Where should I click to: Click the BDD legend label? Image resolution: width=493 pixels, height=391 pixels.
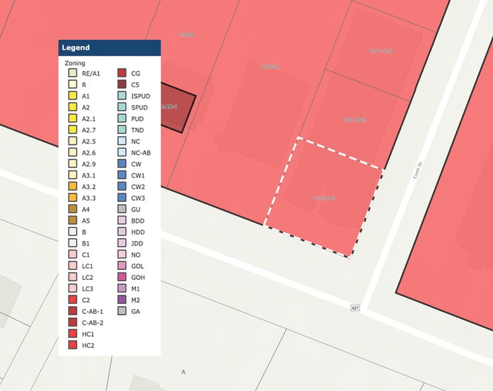point(138,221)
